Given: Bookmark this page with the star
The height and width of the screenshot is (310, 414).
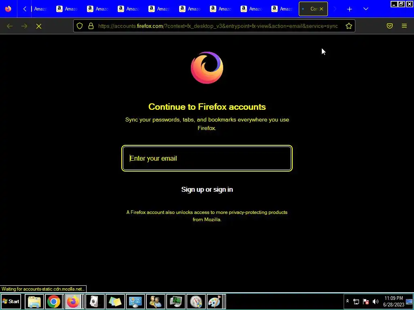Looking at the screenshot, I should pyautogui.click(x=349, y=26).
